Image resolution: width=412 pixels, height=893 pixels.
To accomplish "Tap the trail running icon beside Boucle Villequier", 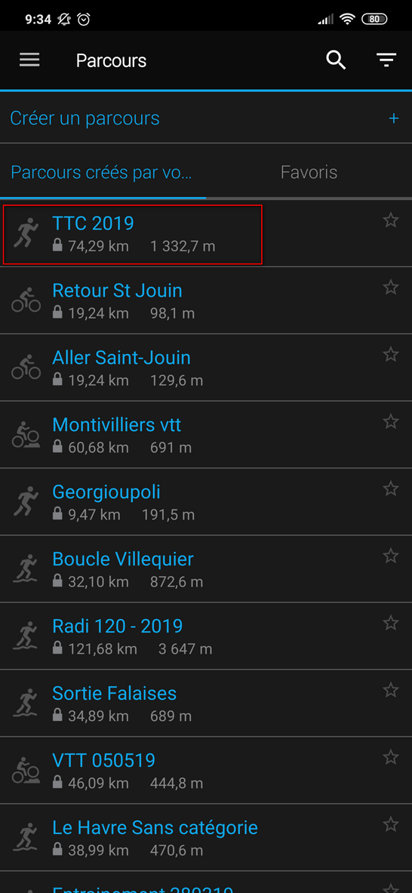I will (x=26, y=569).
